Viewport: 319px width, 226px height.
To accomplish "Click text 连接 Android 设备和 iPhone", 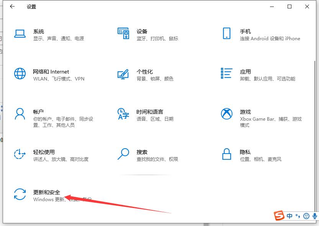I will (x=270, y=38).
